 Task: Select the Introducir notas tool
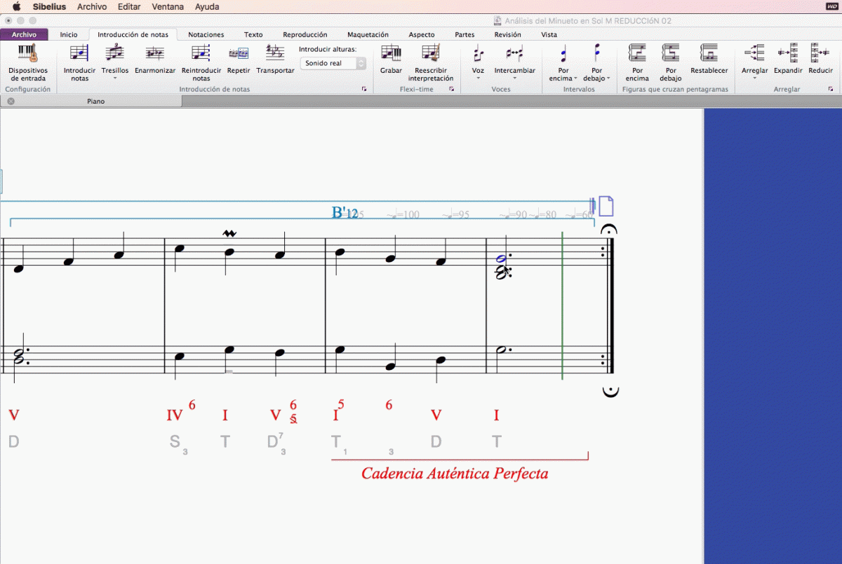(79, 53)
